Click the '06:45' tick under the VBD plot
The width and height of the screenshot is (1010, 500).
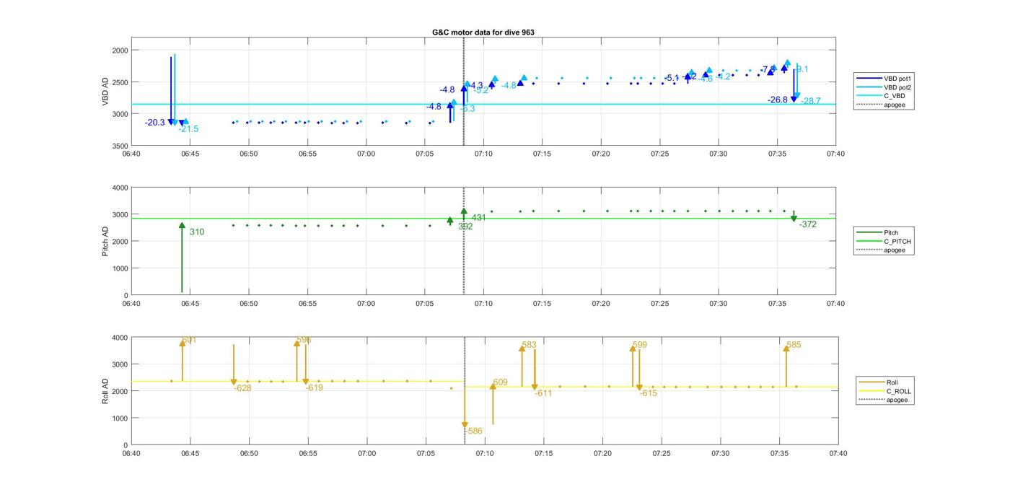pos(190,154)
